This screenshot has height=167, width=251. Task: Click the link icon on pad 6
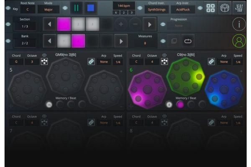click(x=211, y=61)
